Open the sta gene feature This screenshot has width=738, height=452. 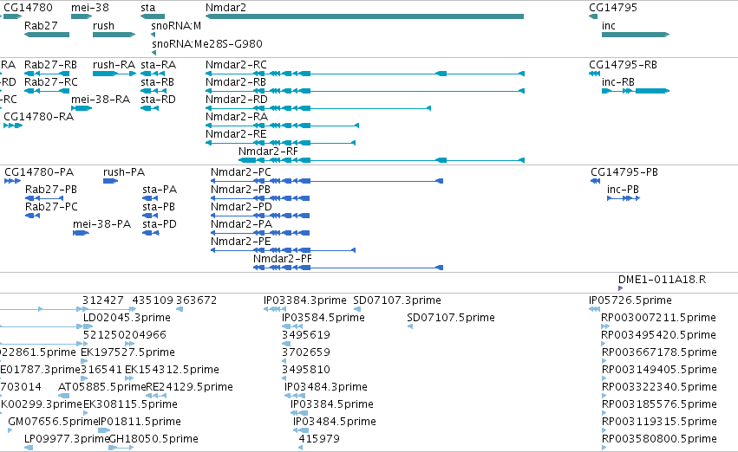(x=153, y=16)
